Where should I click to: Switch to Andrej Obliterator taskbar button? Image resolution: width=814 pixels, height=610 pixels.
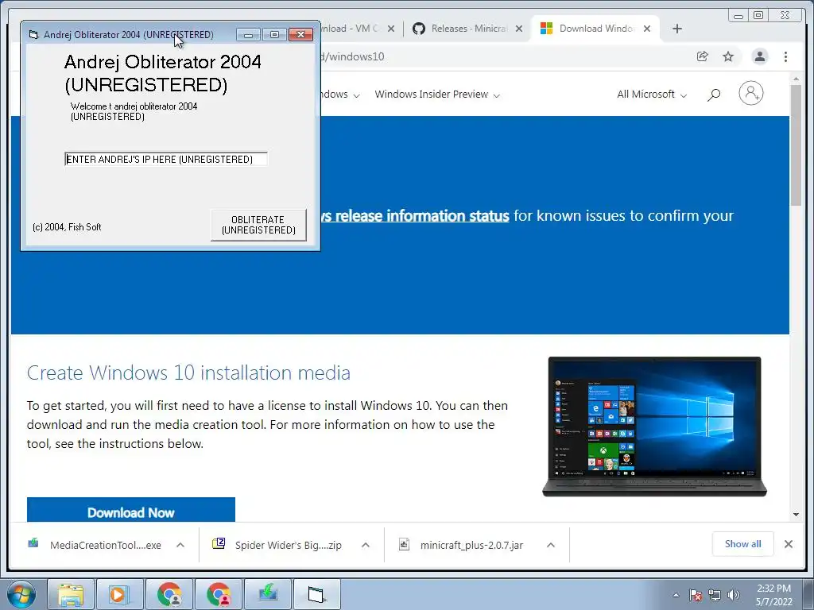pos(317,594)
